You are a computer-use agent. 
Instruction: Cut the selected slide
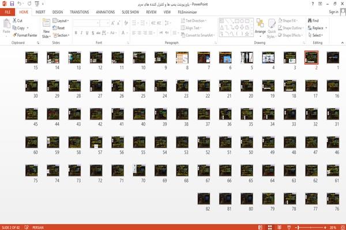(x=17, y=21)
